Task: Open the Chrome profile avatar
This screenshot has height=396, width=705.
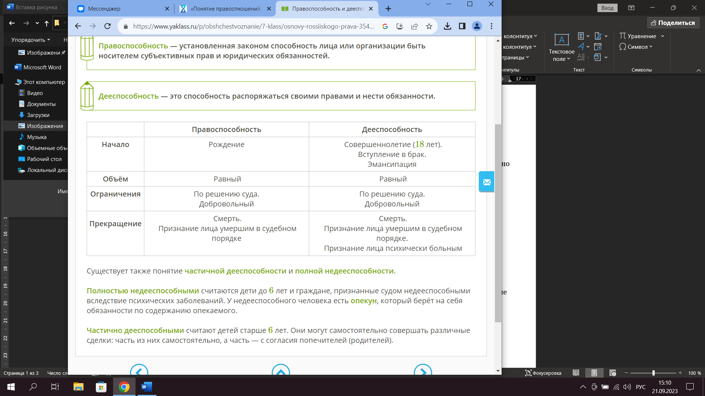Action: [477, 26]
